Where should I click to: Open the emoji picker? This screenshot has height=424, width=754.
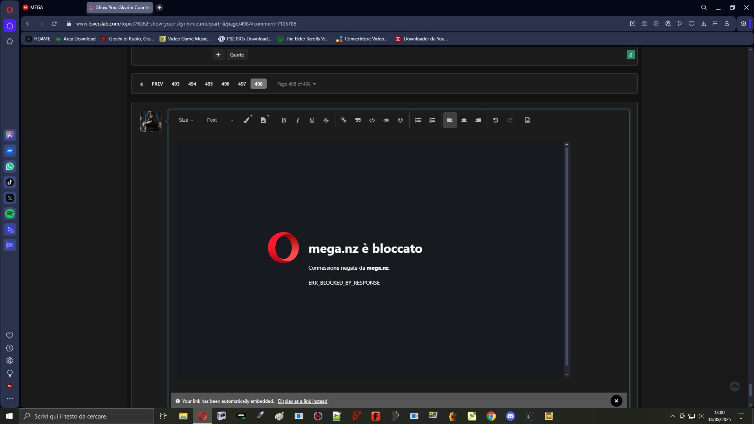400,120
